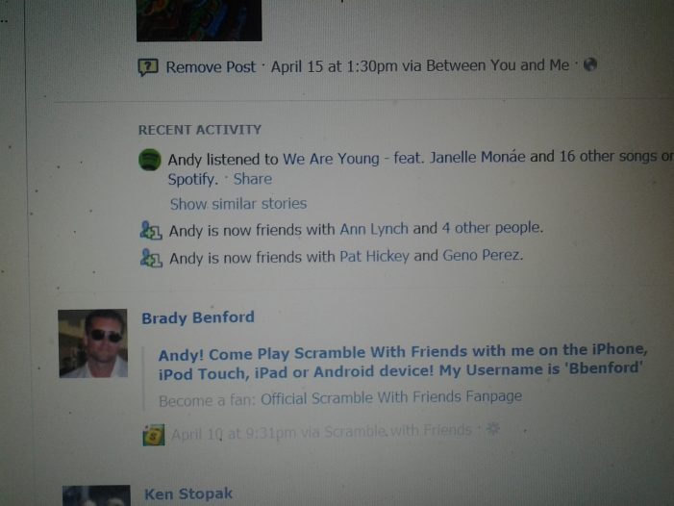Share the Spotify listening story

coord(252,179)
